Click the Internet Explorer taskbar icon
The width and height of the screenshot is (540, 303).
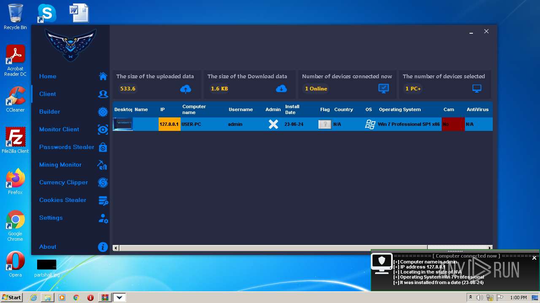(34, 298)
